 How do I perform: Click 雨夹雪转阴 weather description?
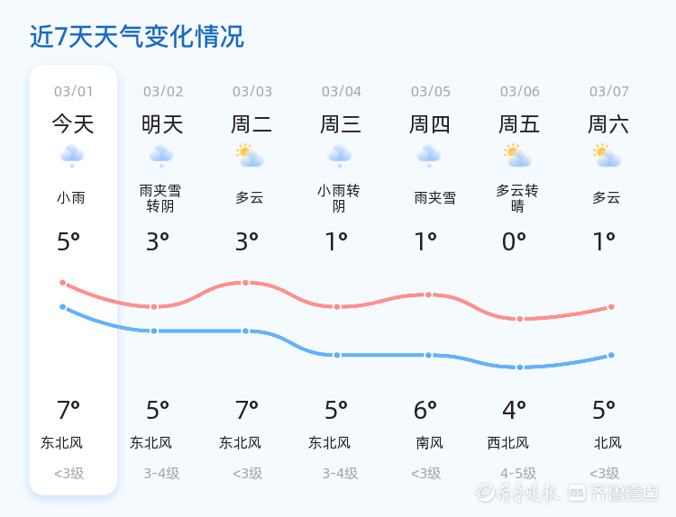(160, 198)
